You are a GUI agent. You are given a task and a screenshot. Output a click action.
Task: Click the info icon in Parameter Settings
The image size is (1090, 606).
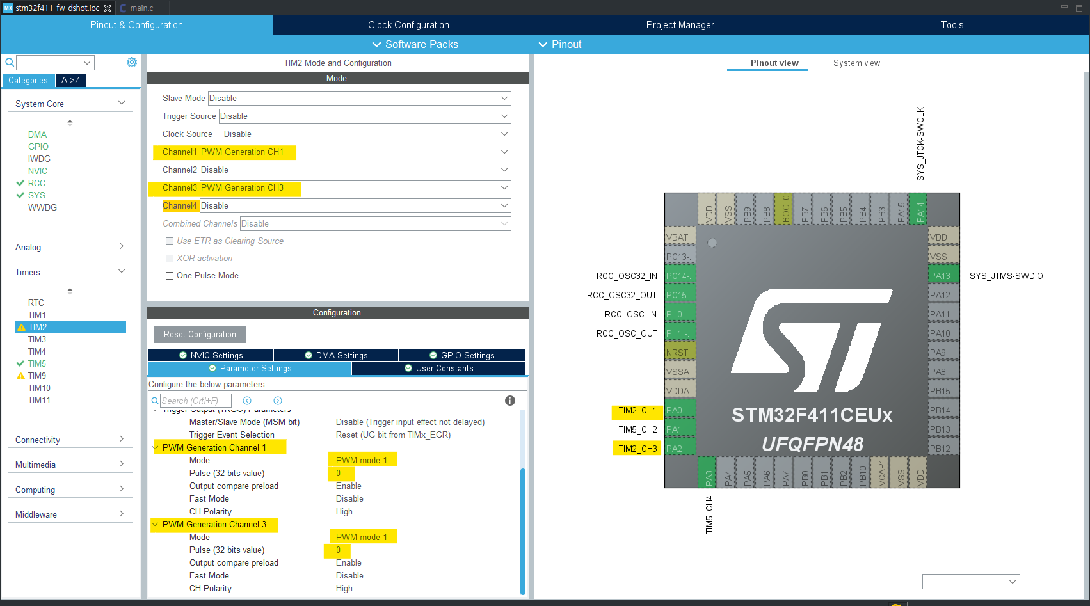point(510,401)
